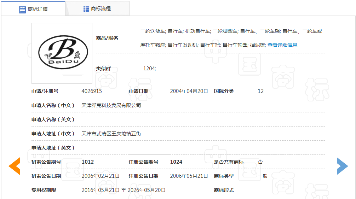Click the exclusive rights period date range
Image resolution: width=356 pixels, height=199 pixels.
click(x=123, y=190)
